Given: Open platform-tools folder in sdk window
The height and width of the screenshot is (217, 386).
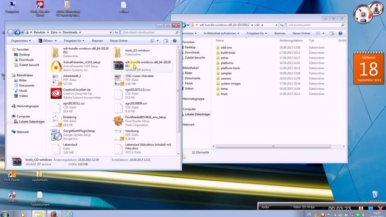Looking at the screenshot, I should click(230, 68).
